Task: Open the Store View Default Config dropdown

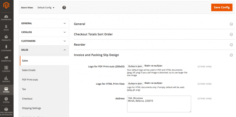Action: (46, 7)
